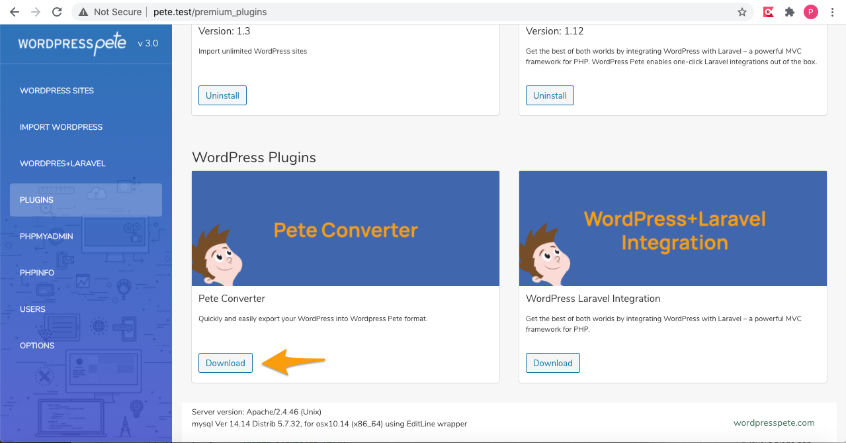Click the Version: 1.12 label
Viewport: 846px width, 443px height.
pyautogui.click(x=554, y=31)
